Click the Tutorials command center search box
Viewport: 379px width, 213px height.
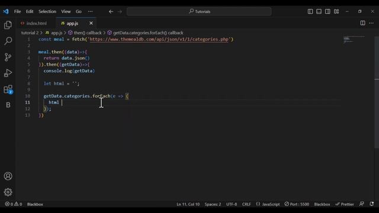(199, 11)
